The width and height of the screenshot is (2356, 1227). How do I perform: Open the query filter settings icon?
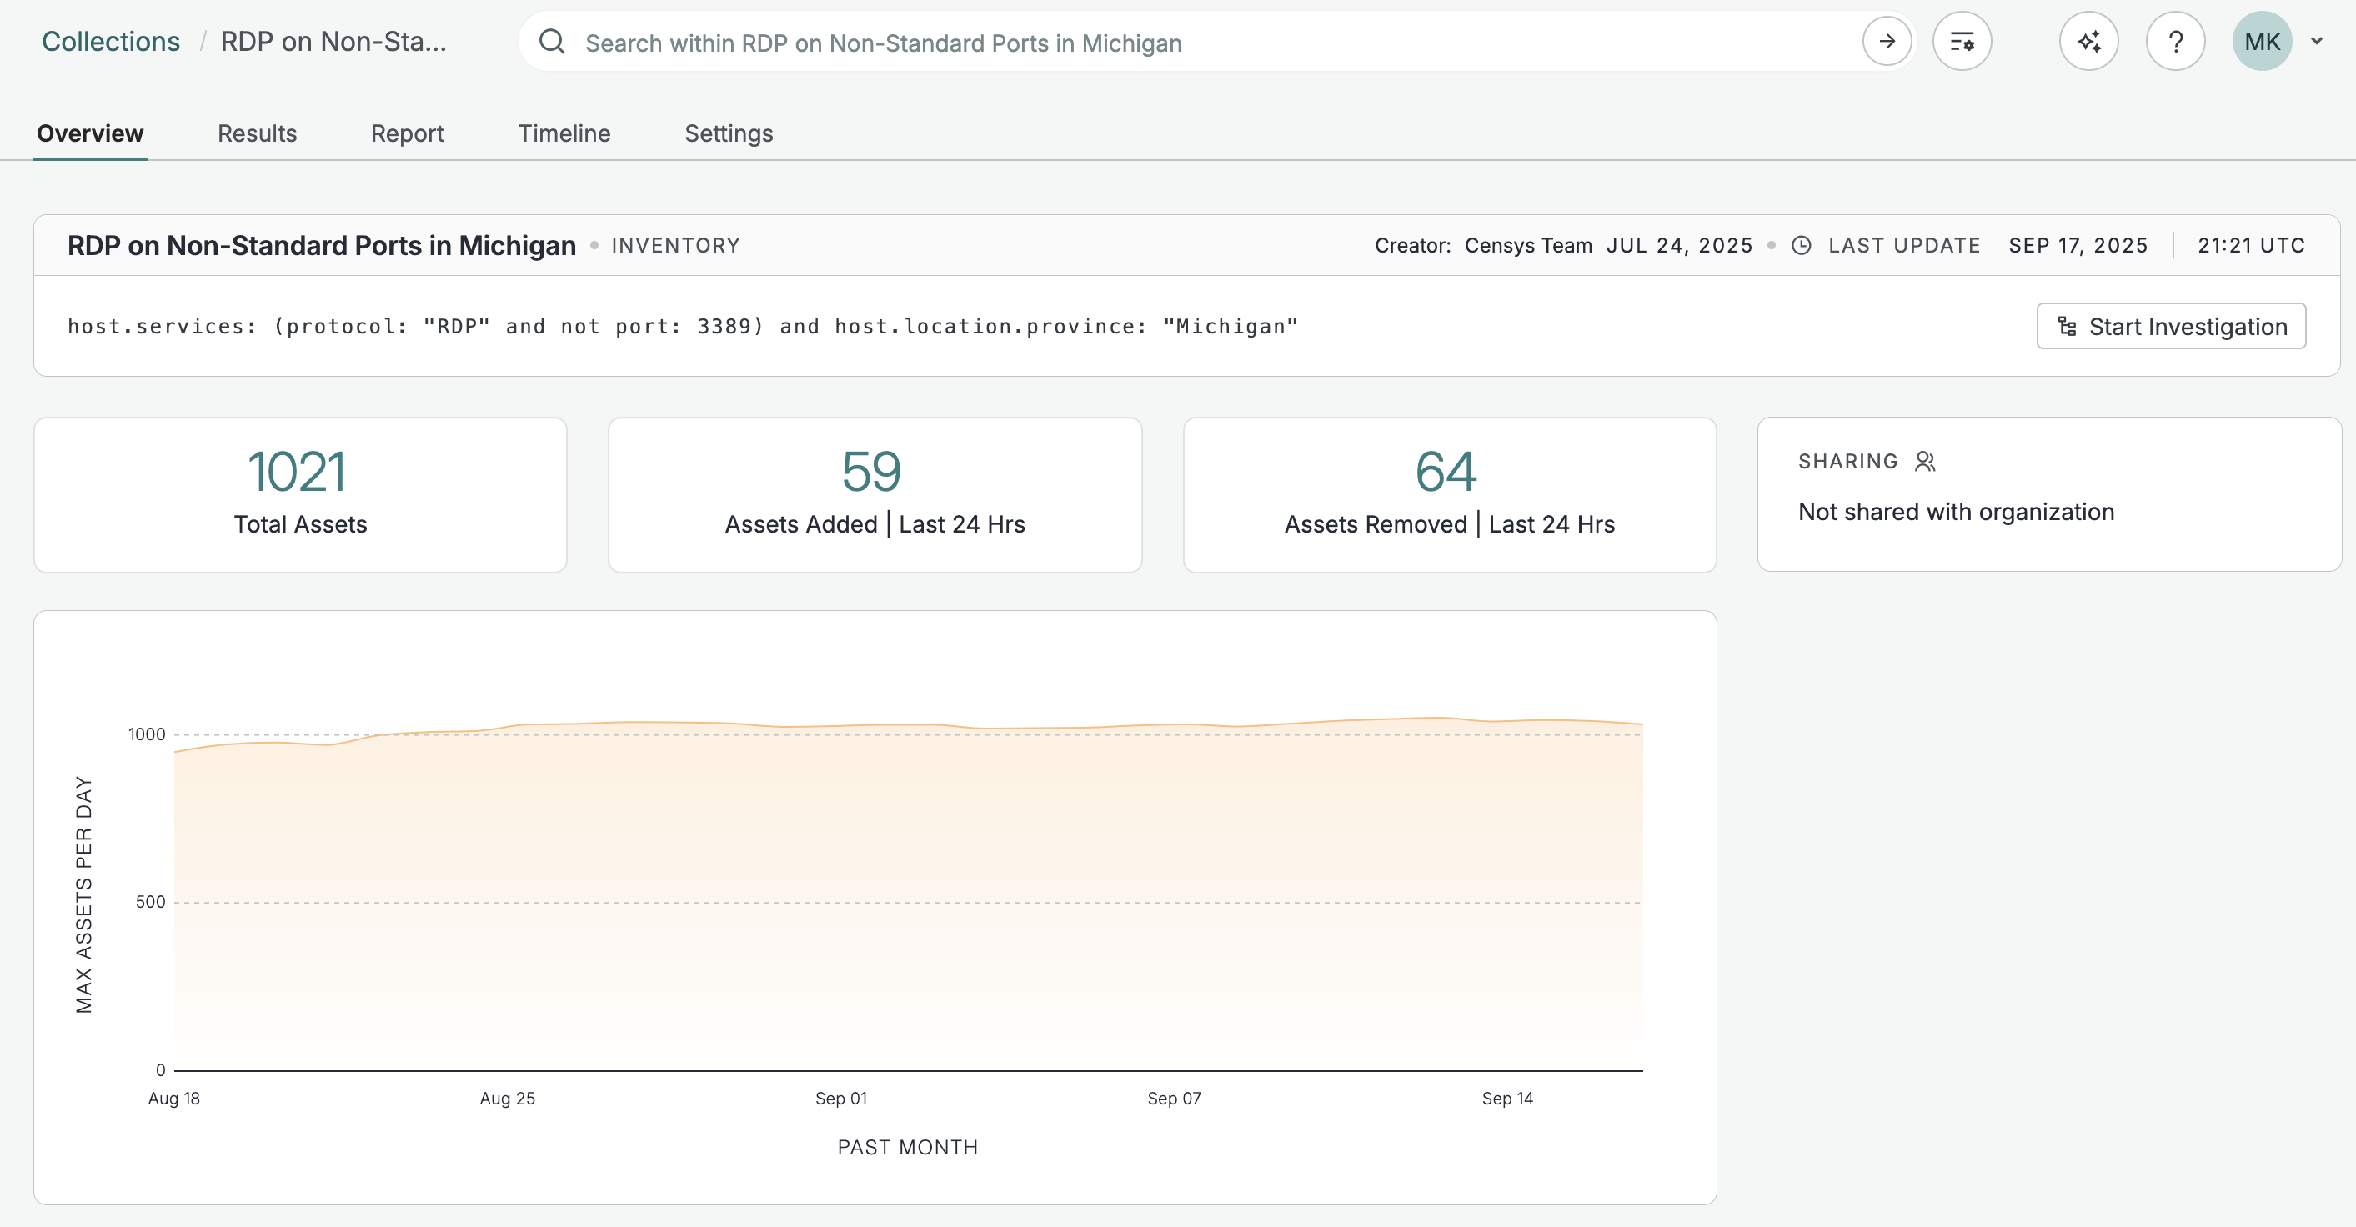[x=1962, y=42]
